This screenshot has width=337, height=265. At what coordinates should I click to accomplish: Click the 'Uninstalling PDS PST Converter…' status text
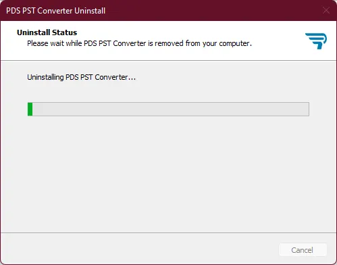[x=82, y=77]
